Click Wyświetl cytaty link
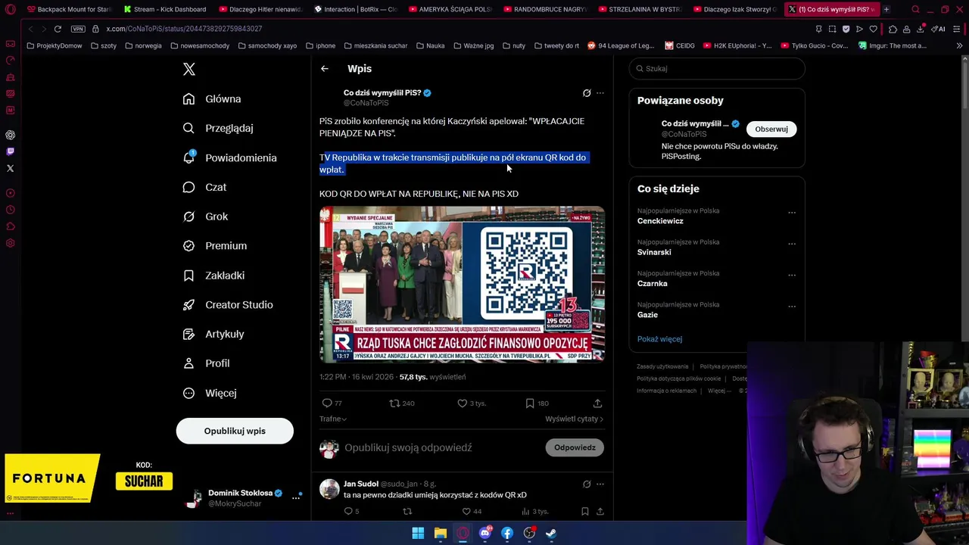969x545 pixels. pyautogui.click(x=574, y=419)
